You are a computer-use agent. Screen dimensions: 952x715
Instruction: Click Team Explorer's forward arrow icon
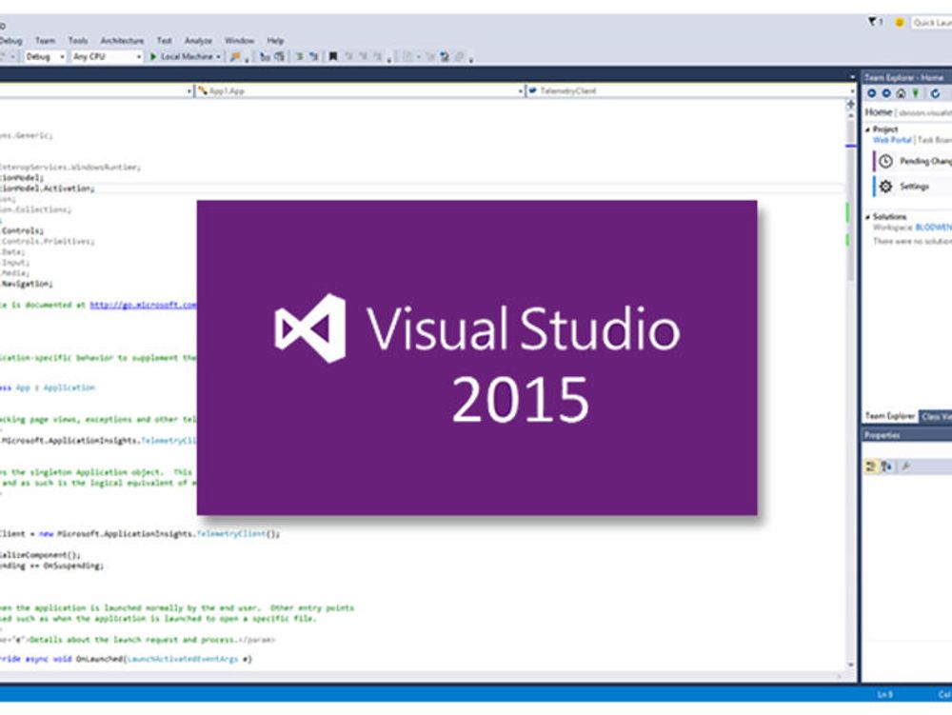click(x=886, y=93)
